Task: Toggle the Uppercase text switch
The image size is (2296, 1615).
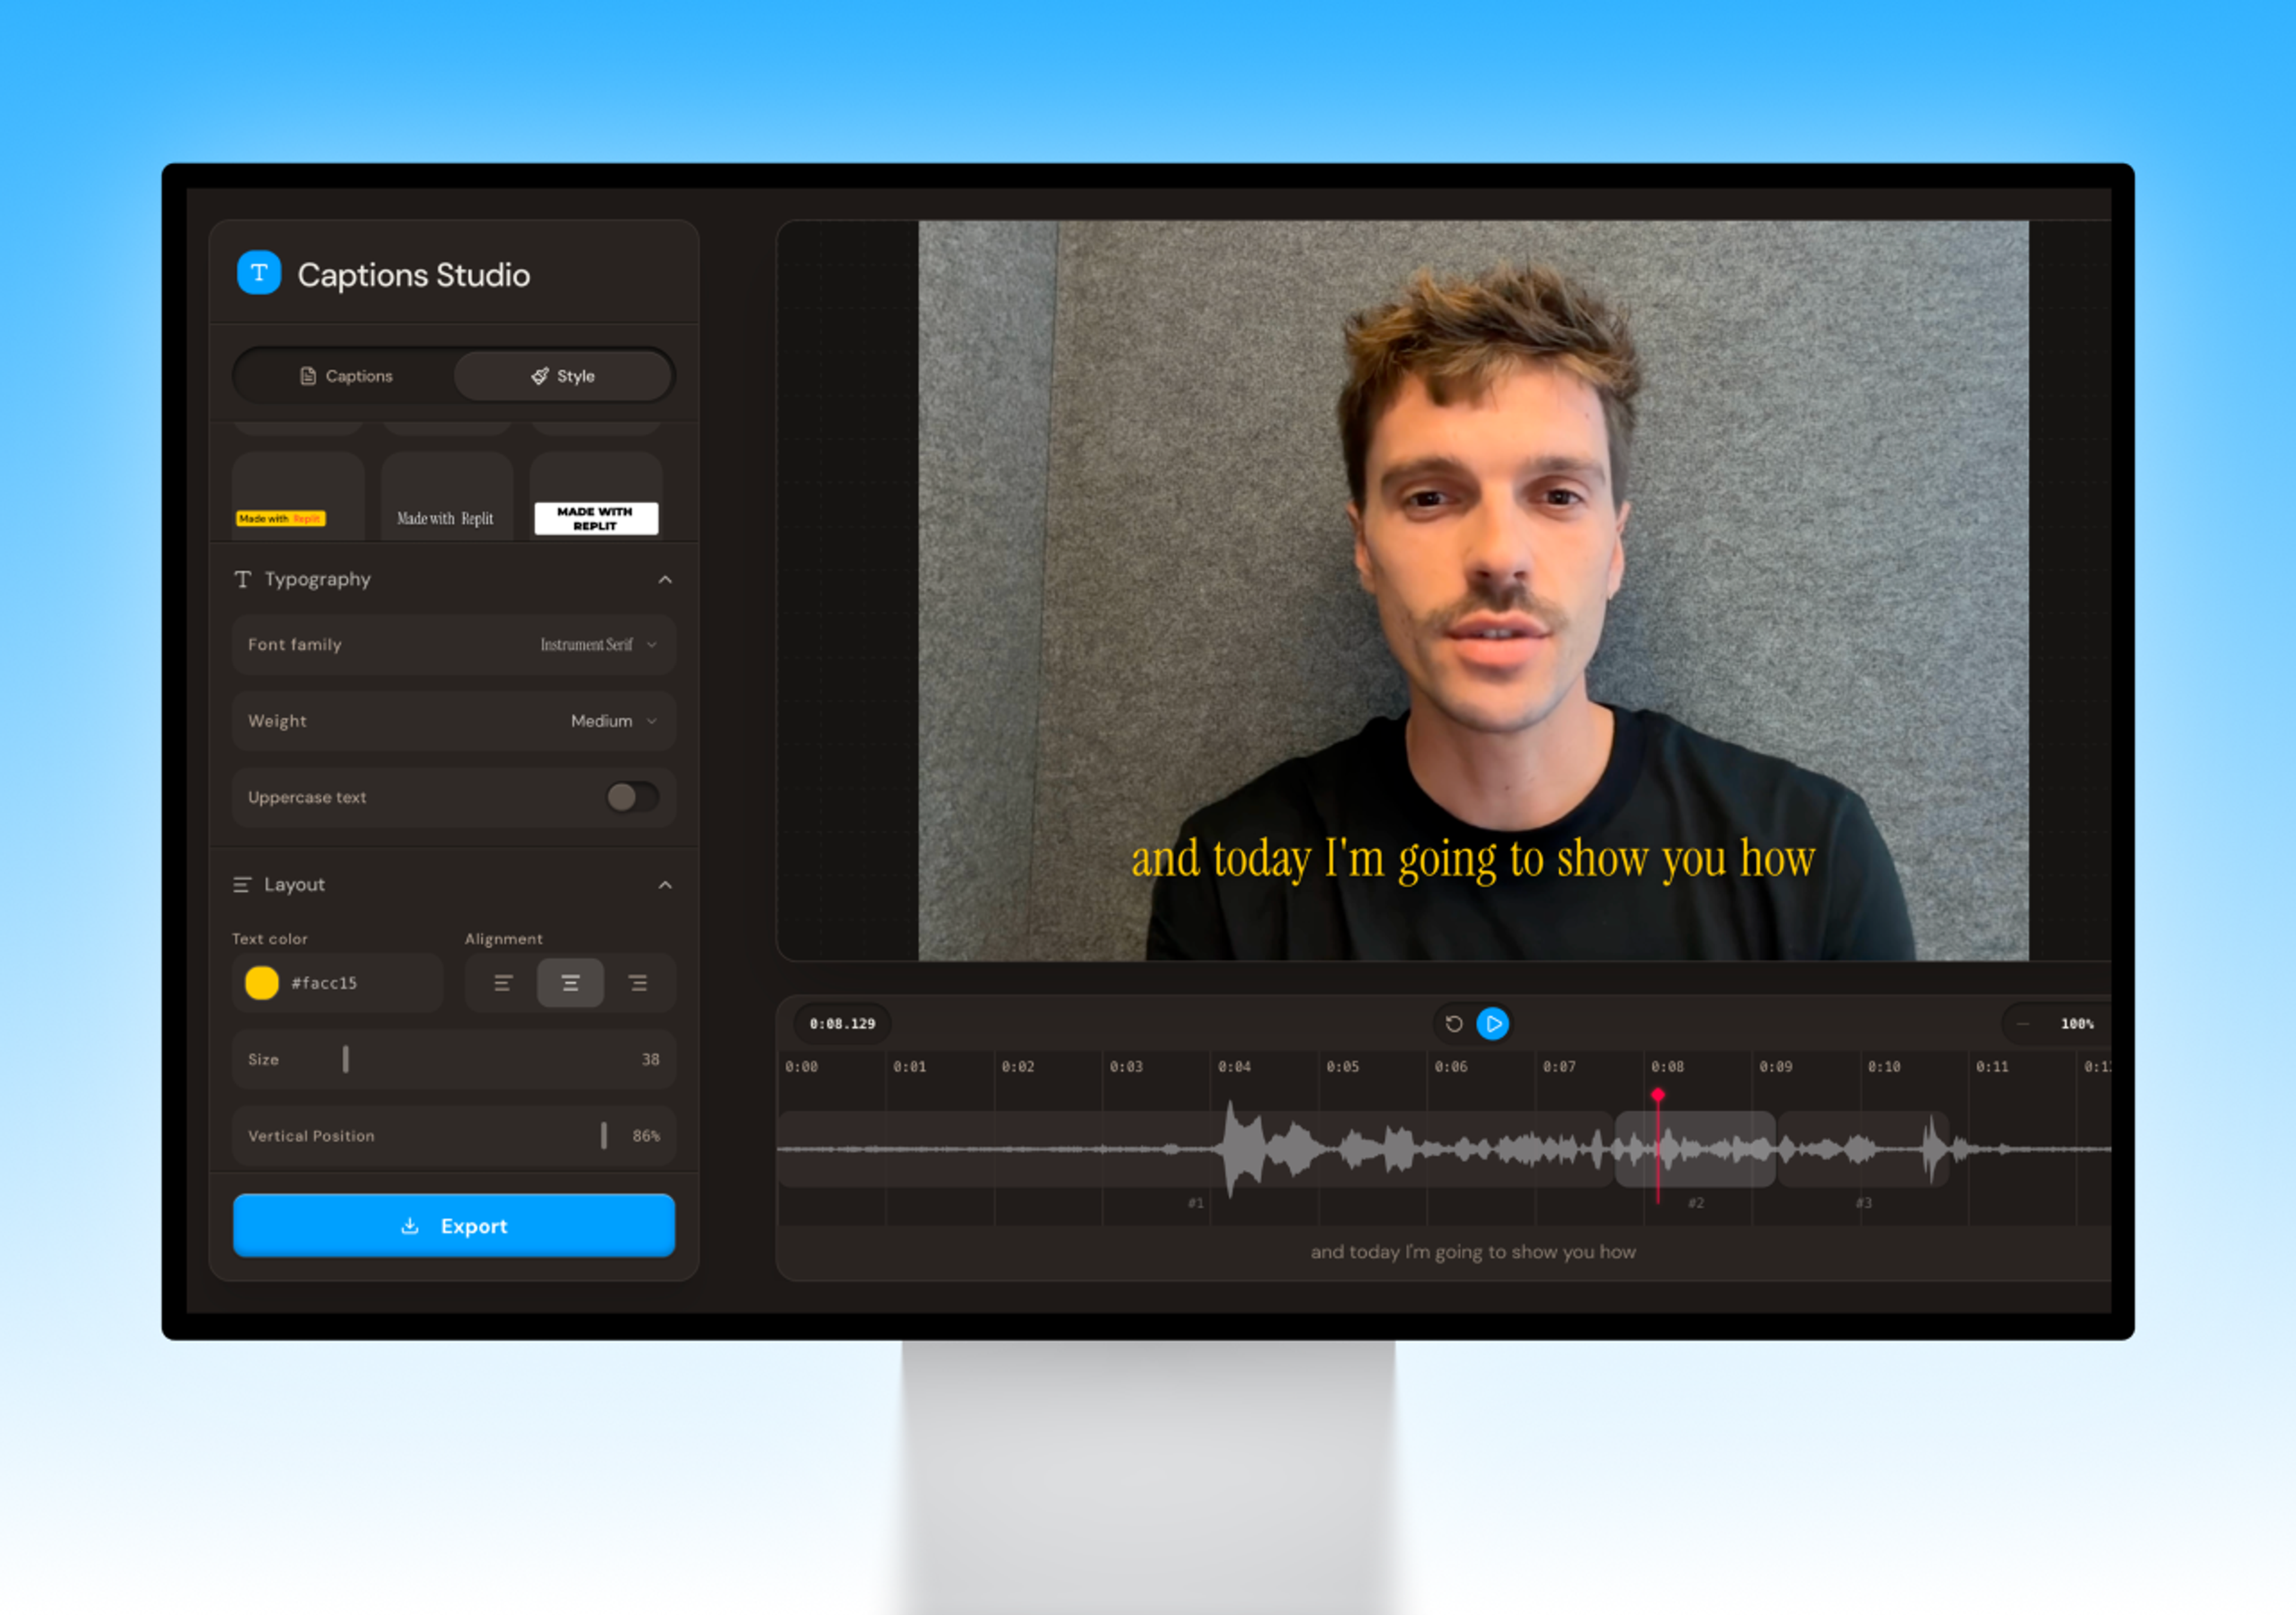Action: (x=632, y=797)
